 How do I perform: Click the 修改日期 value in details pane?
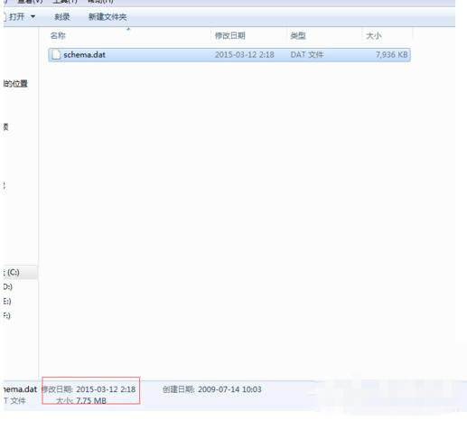[x=106, y=389]
